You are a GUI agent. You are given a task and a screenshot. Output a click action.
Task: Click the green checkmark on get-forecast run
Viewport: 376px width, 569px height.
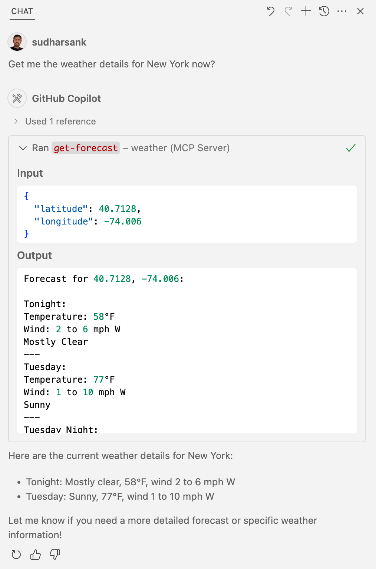[x=350, y=148]
